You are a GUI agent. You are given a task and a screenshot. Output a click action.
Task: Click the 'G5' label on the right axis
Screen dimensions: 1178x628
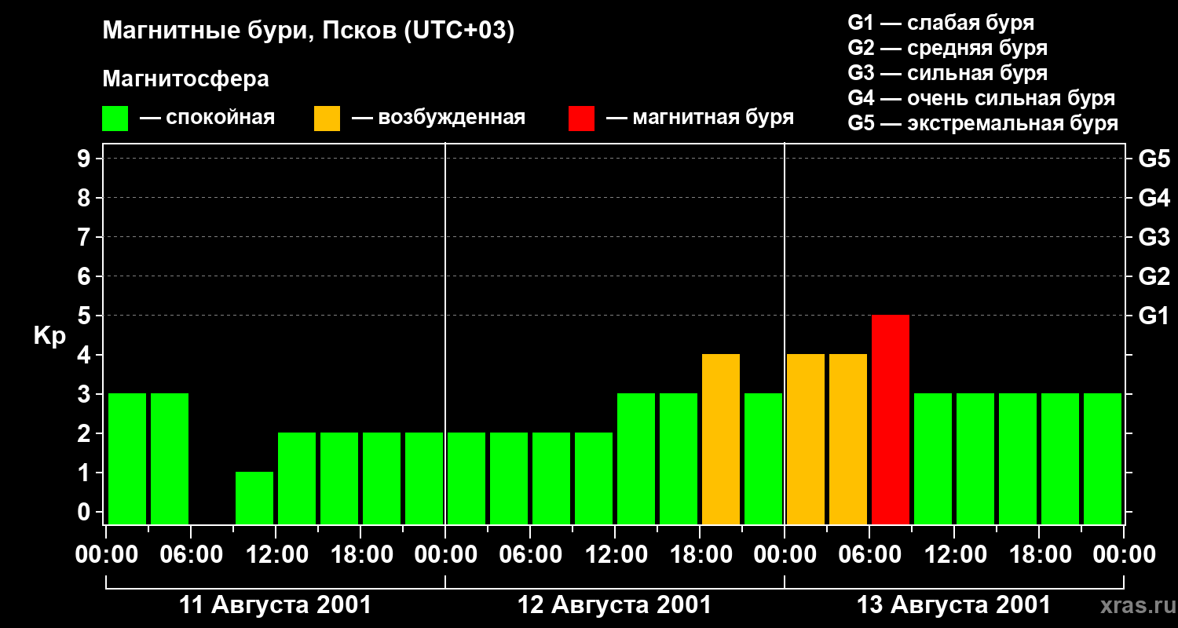coord(1154,159)
